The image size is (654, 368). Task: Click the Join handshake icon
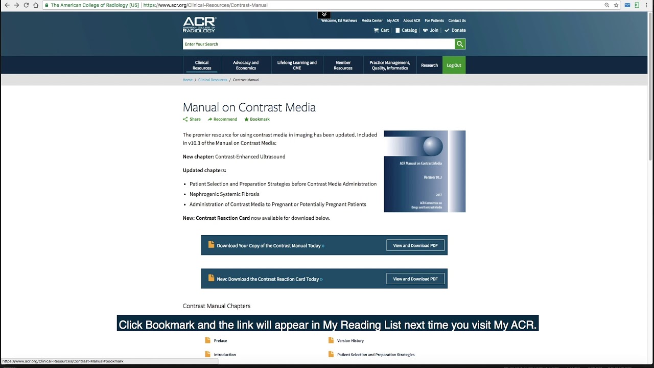[x=425, y=30]
